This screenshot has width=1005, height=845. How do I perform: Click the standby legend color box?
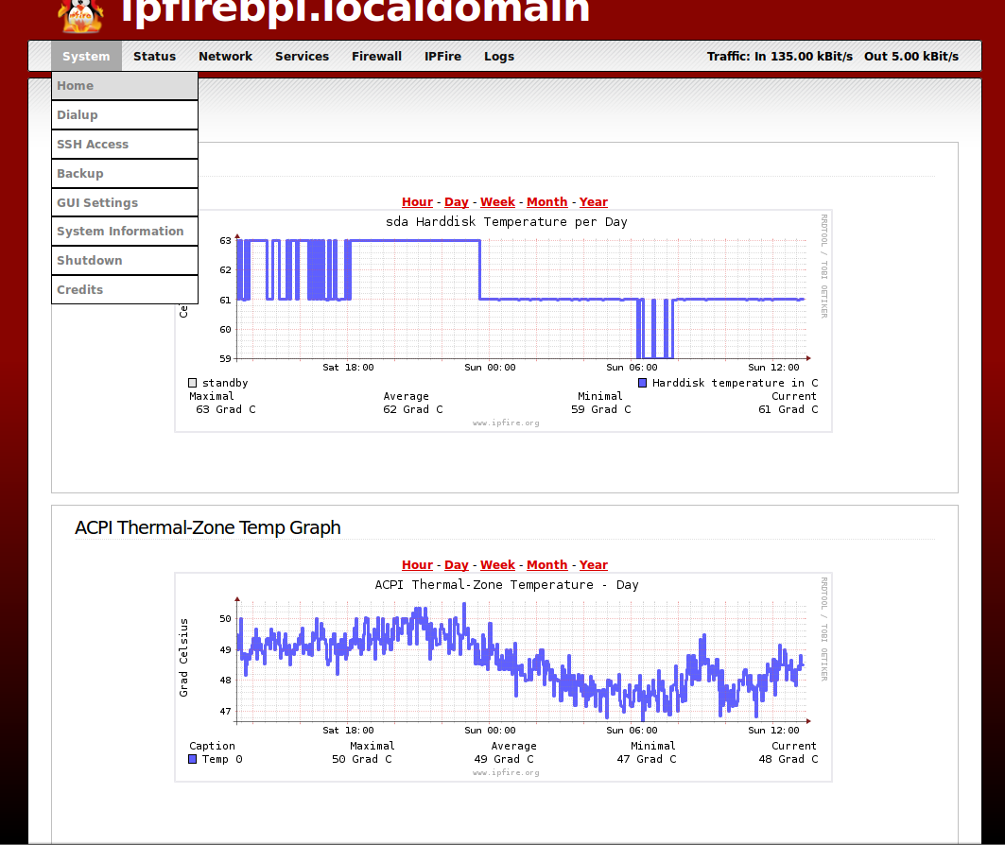[192, 383]
